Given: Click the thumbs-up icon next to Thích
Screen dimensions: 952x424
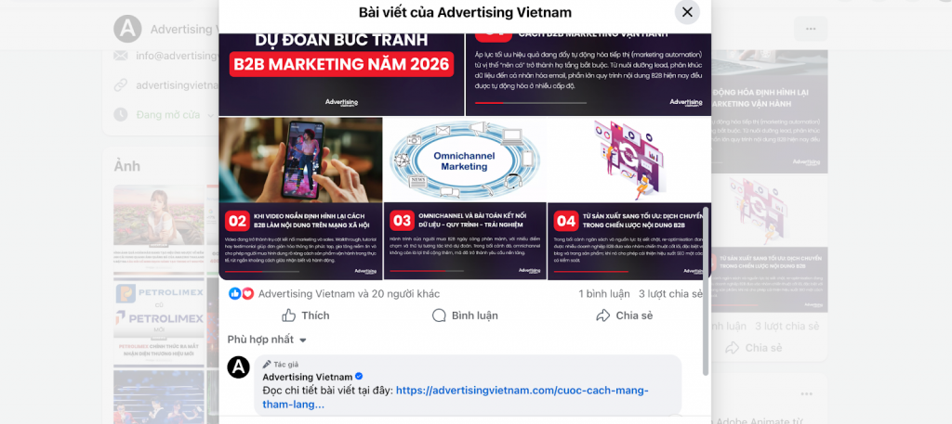Looking at the screenshot, I should [x=289, y=315].
